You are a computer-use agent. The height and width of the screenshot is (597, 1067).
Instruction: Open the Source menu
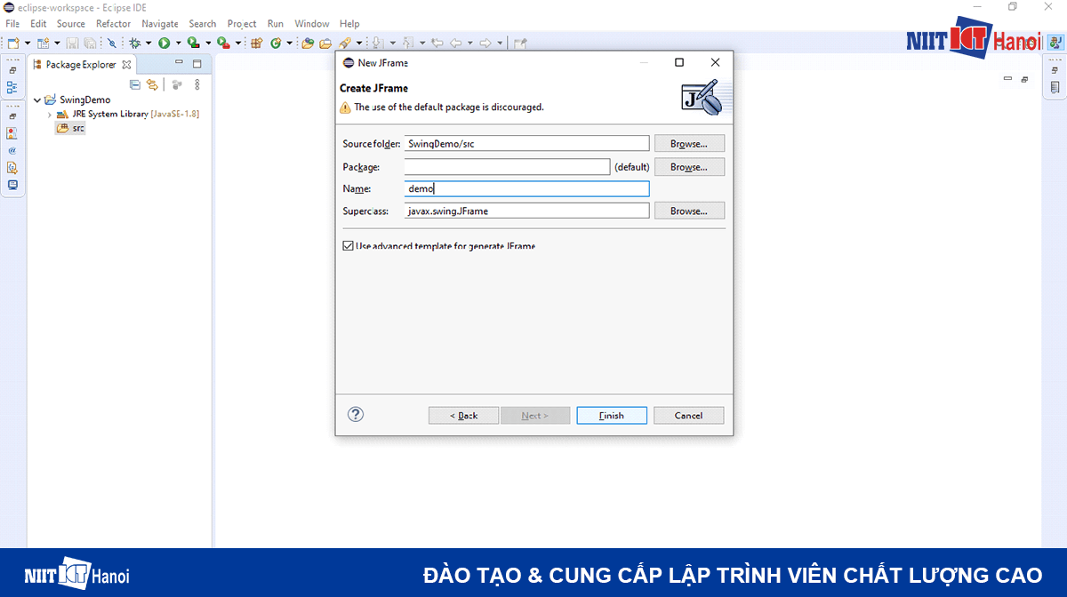tap(70, 24)
